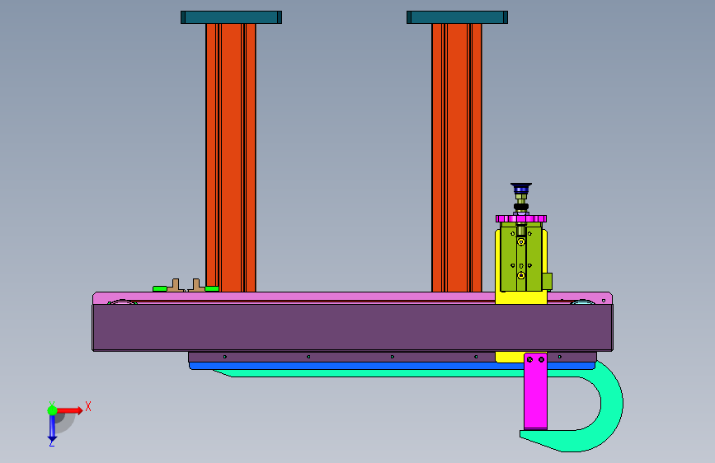Select the green hook-shaped part

click(x=611, y=405)
